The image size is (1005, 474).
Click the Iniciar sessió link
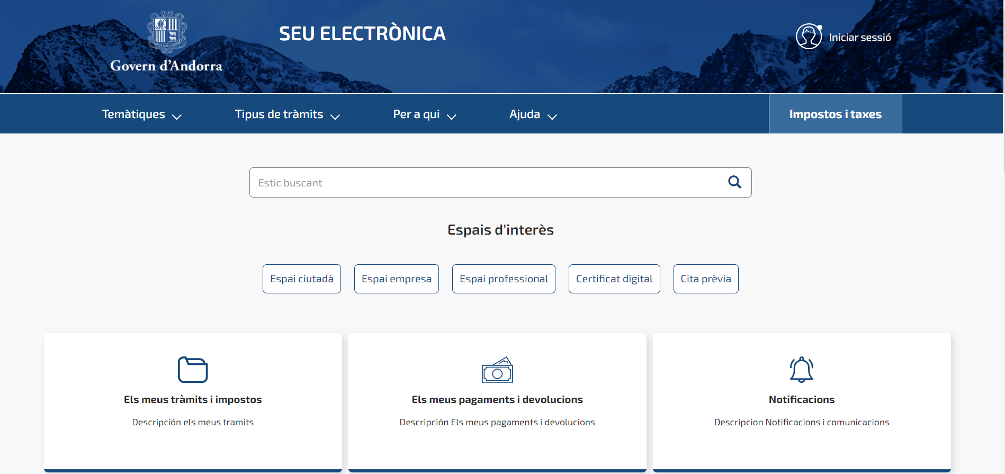click(x=859, y=38)
